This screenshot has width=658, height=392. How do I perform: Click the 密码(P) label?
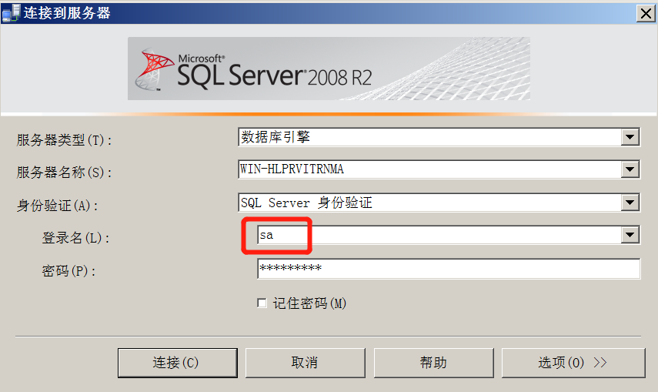tap(68, 271)
